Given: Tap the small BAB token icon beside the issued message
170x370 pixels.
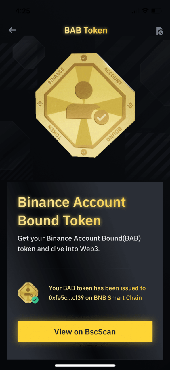Looking at the screenshot, I should click(28, 293).
